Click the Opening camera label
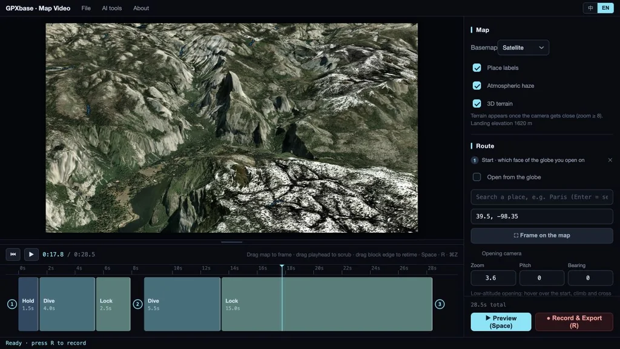Viewport: 620px width, 349px height. [501, 253]
